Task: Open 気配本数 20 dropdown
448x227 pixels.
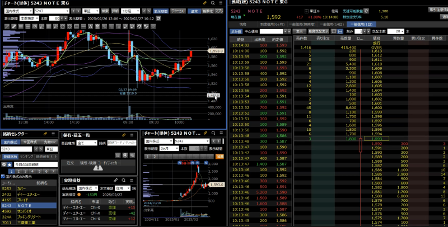Action: (x=396, y=31)
